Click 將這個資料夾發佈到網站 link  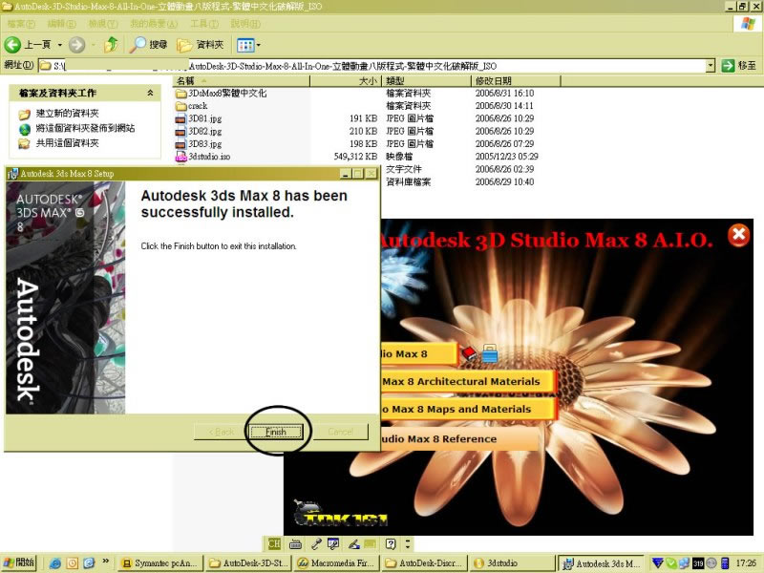click(x=85, y=128)
